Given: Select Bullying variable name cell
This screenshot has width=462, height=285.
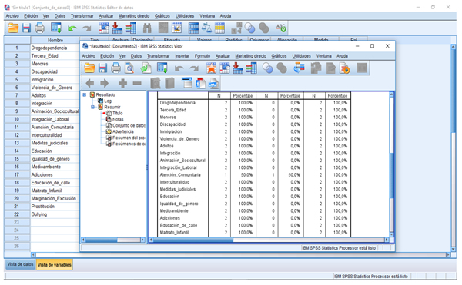Looking at the screenshot, I should click(x=55, y=214).
